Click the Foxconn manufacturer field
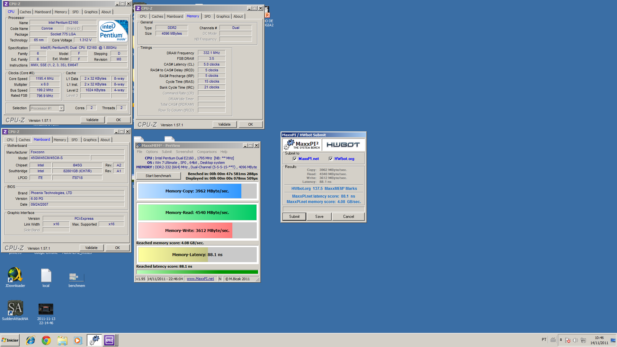This screenshot has height=347, width=617. click(x=77, y=152)
